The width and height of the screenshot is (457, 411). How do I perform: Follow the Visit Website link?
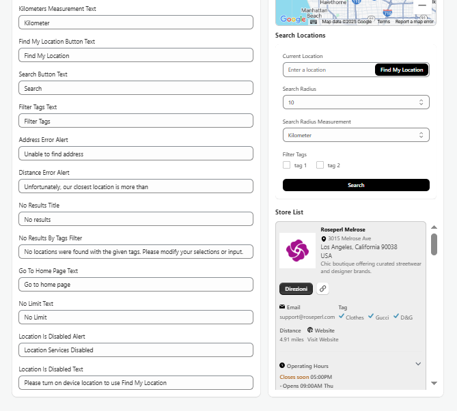click(x=322, y=339)
